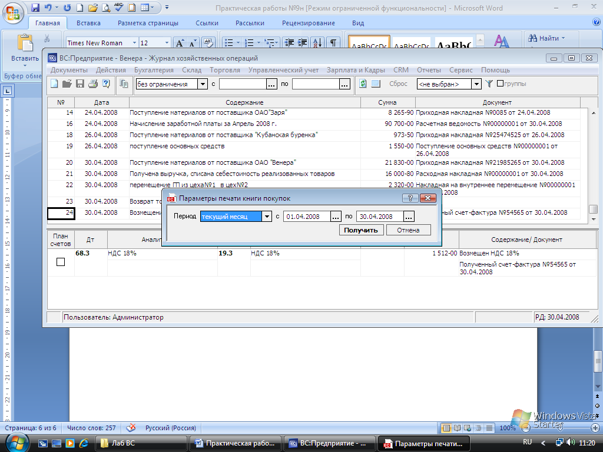This screenshot has height=452, width=603.
Task: Open Windows Media Player from the taskbar
Action: (70, 443)
